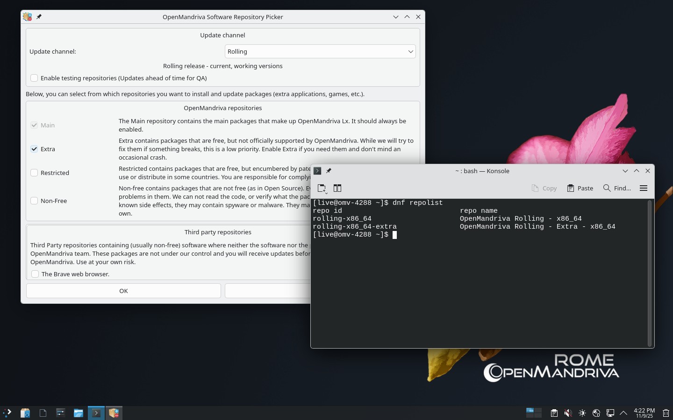Screen dimensions: 673x420
Task: Expand the Update channel dropdown
Action: click(x=320, y=51)
